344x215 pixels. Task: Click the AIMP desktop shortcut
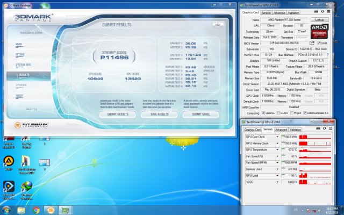(9, 161)
